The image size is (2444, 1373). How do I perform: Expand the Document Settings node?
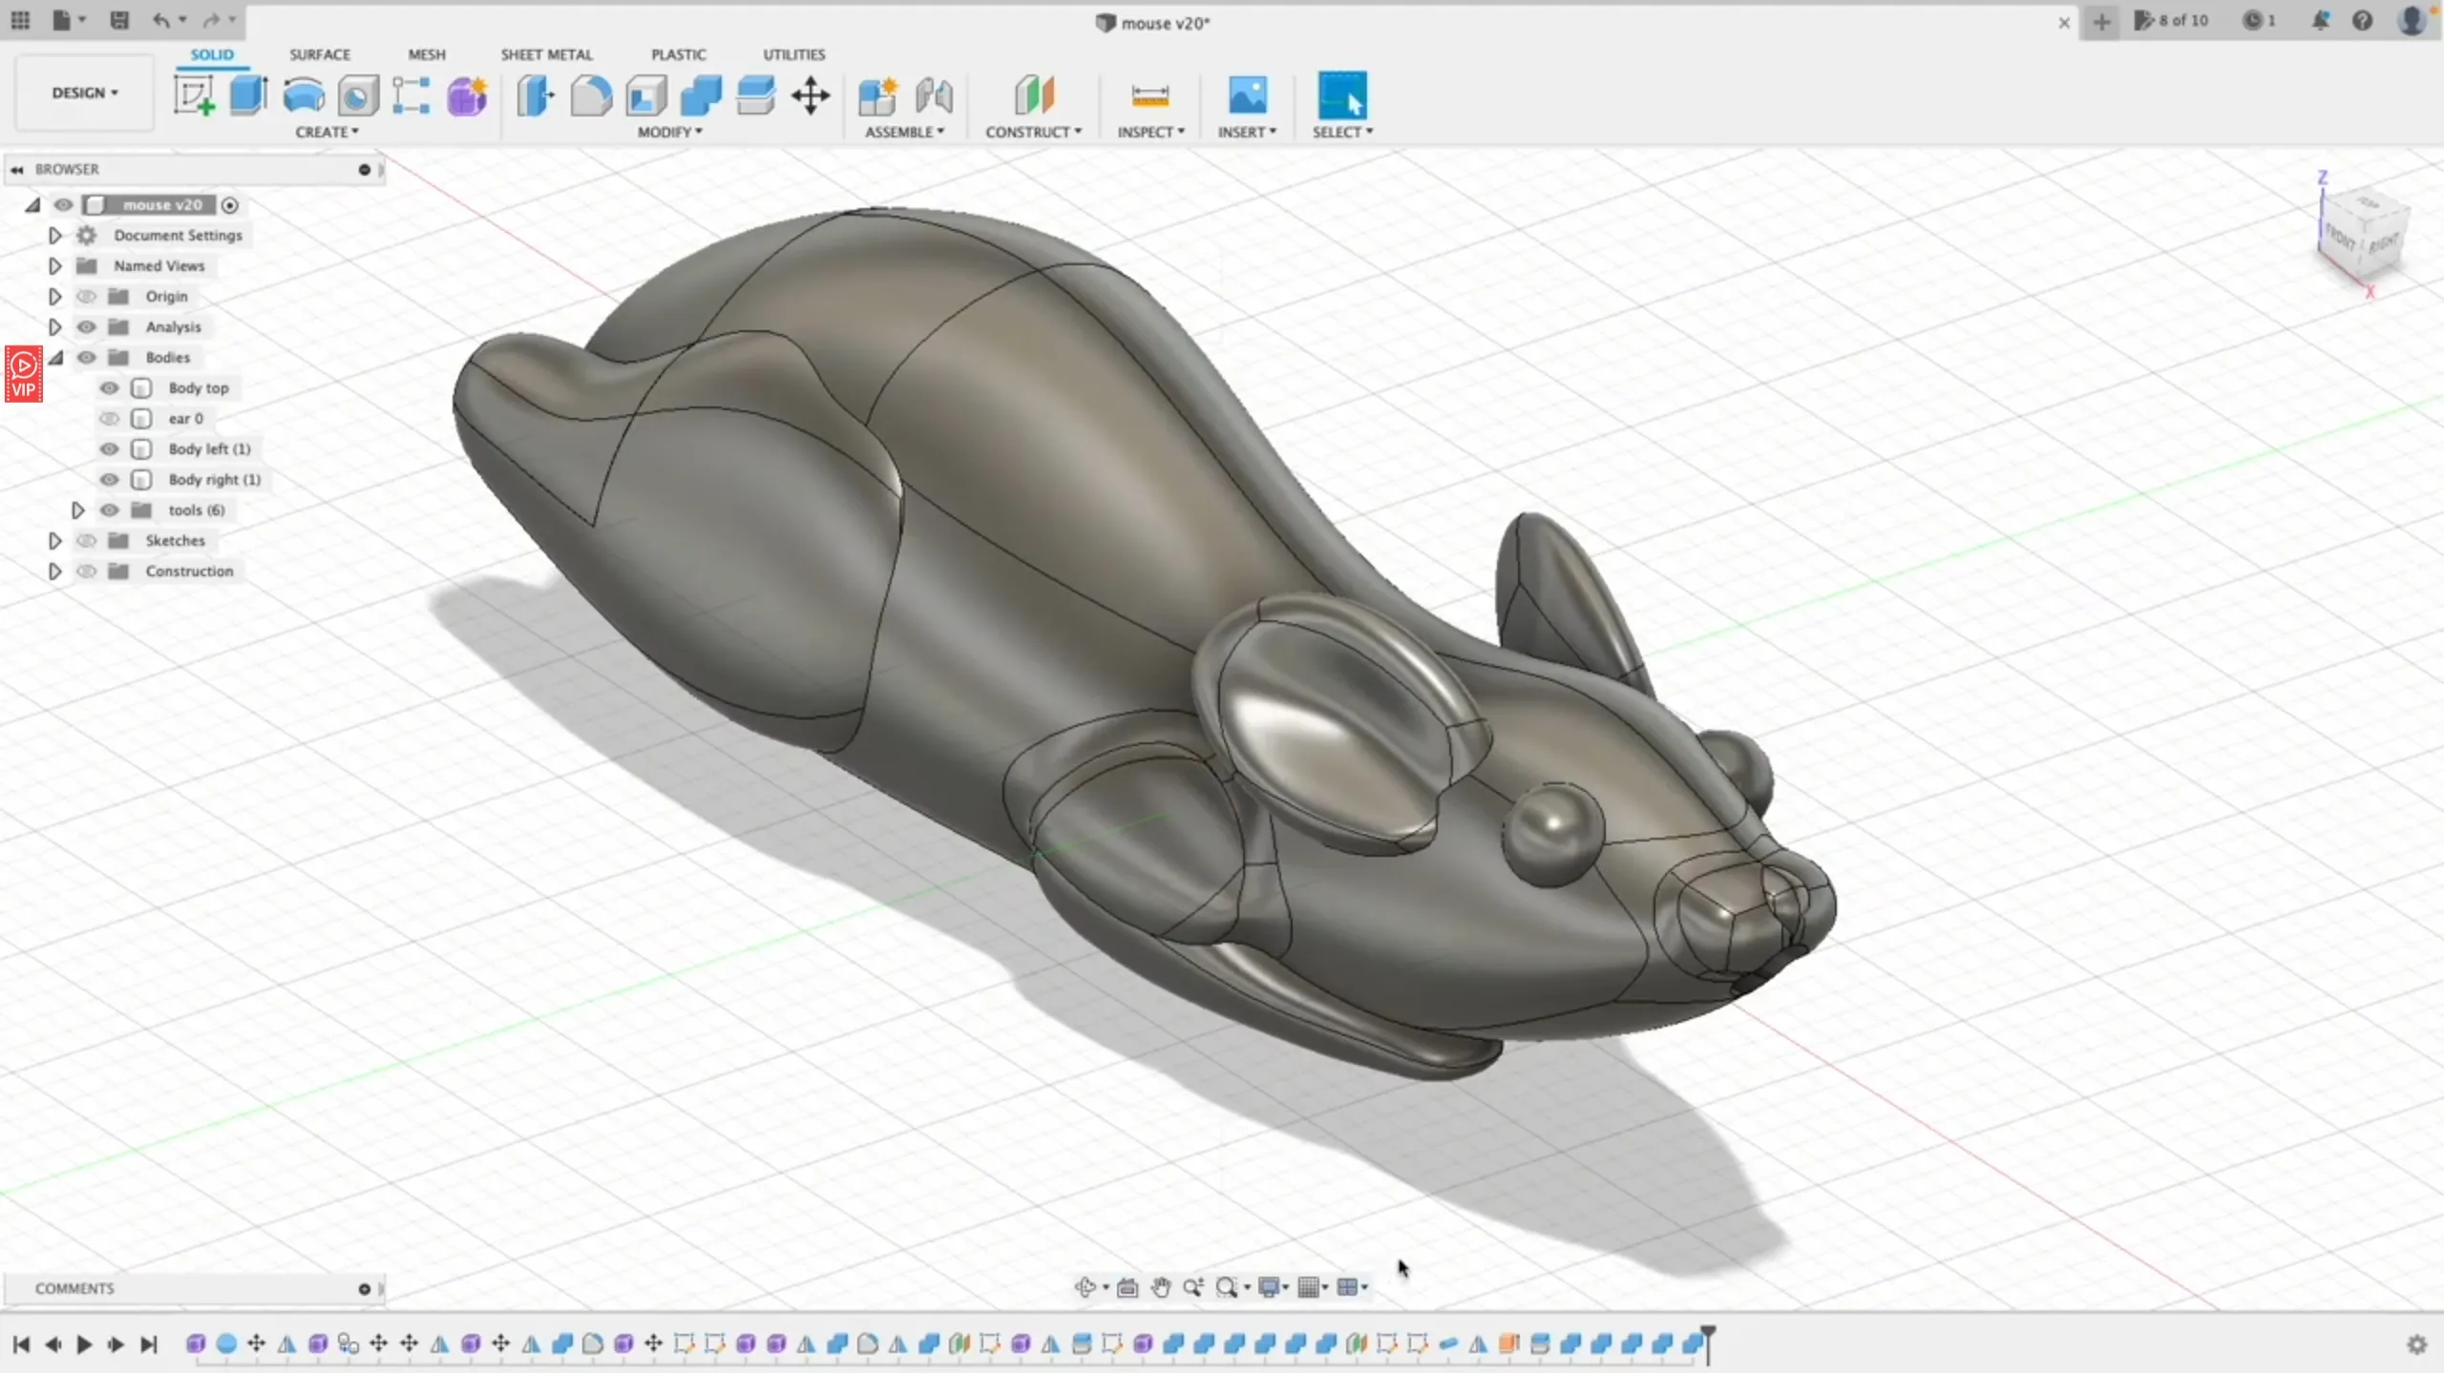pyautogui.click(x=54, y=235)
